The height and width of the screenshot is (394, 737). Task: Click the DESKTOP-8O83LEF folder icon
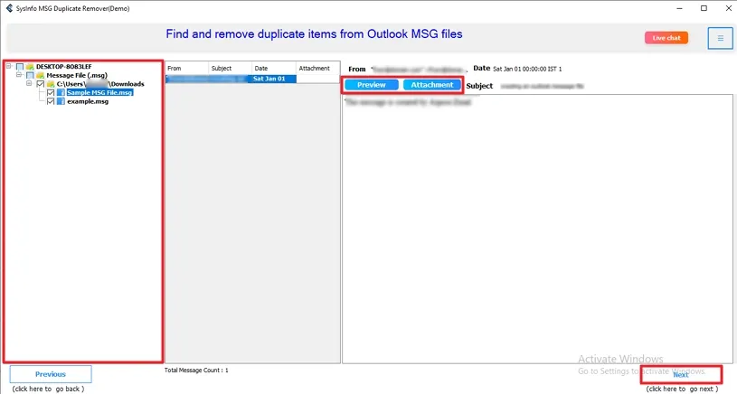click(x=30, y=67)
